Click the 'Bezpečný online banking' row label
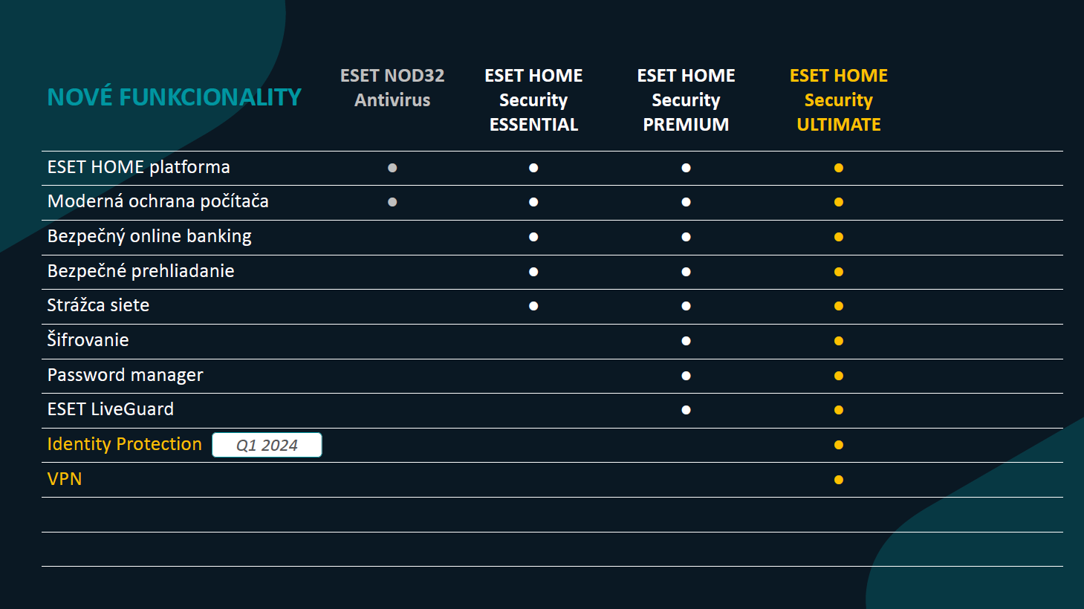 pos(149,236)
